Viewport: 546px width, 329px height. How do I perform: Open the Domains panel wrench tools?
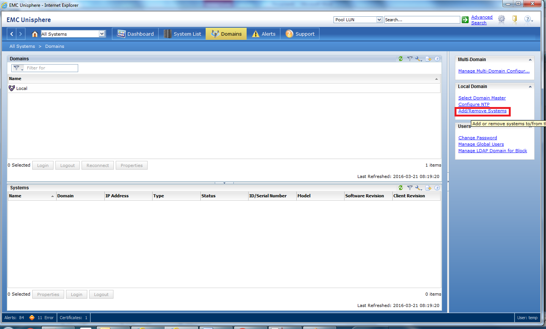pyautogui.click(x=419, y=59)
